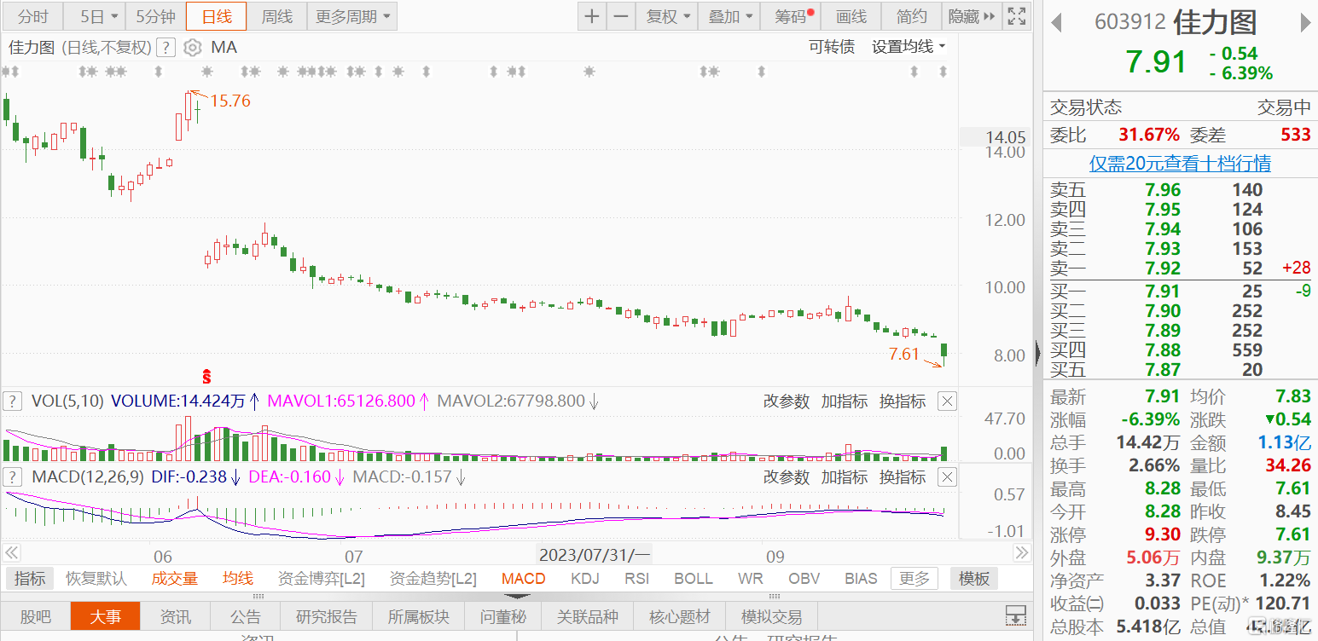The height and width of the screenshot is (641, 1318).
Task: Open the MACD indicator help icon
Action: point(14,476)
